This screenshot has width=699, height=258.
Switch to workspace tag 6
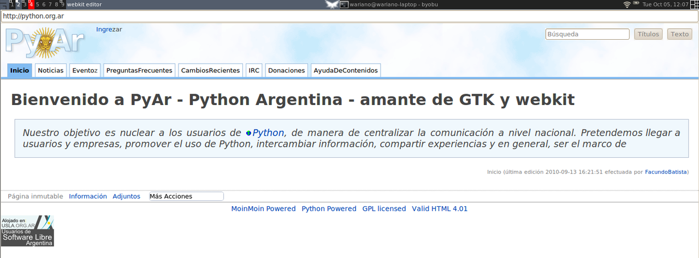click(x=44, y=4)
